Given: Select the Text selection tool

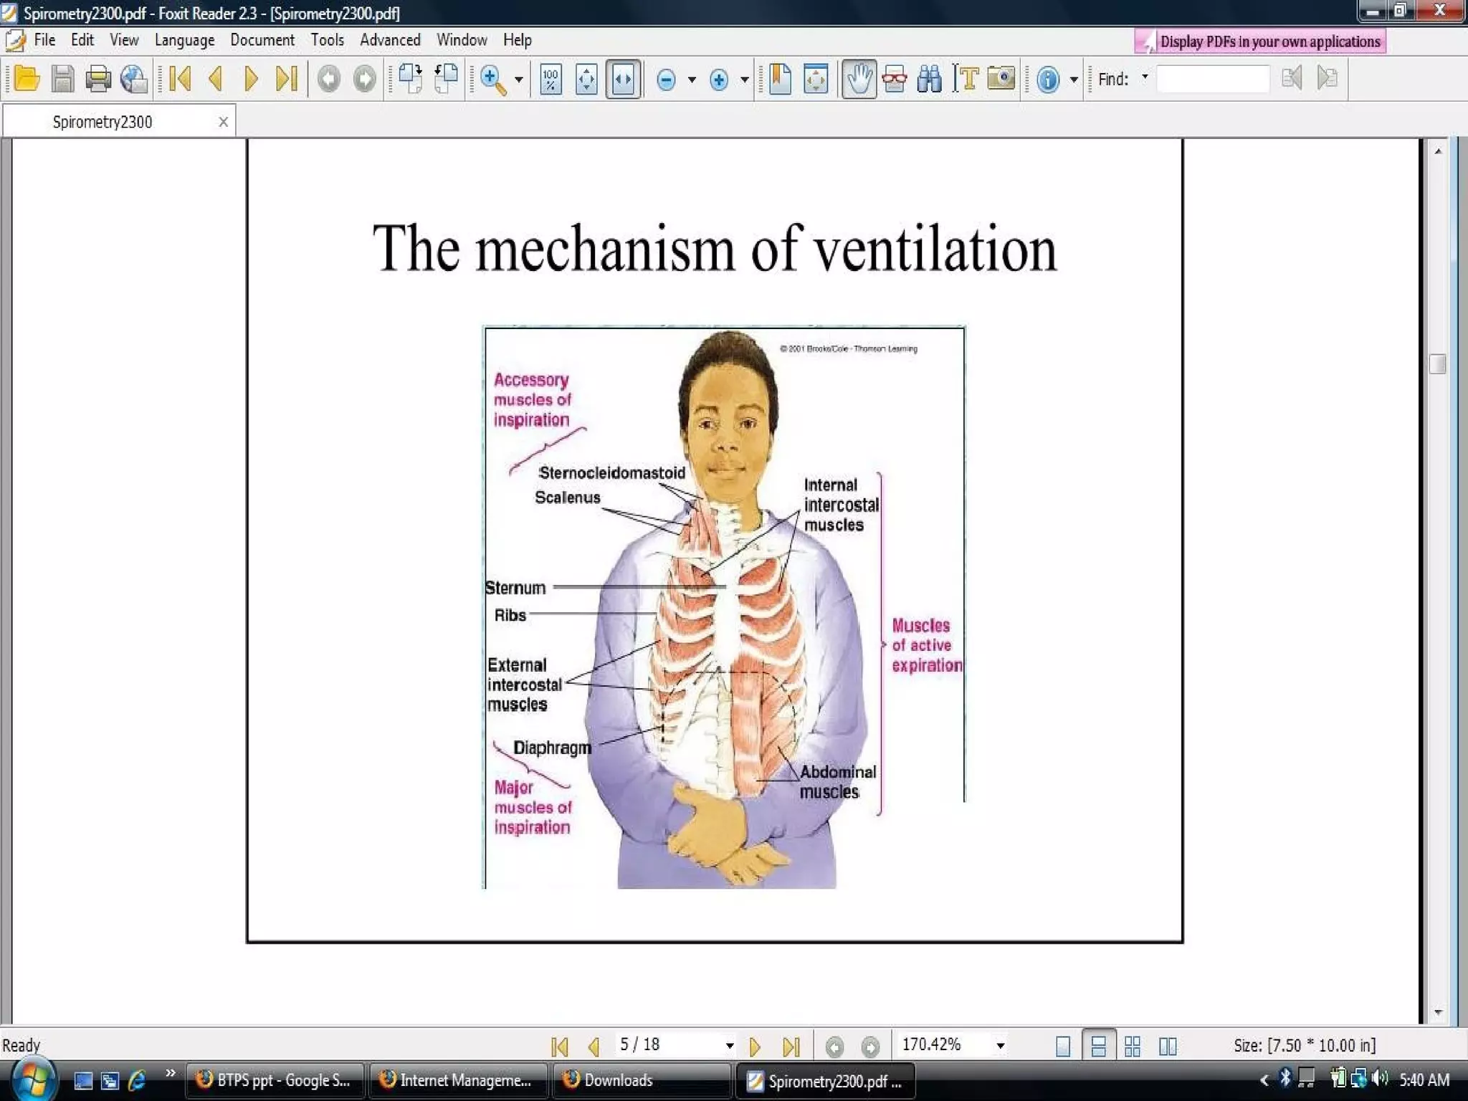Looking at the screenshot, I should 966,78.
